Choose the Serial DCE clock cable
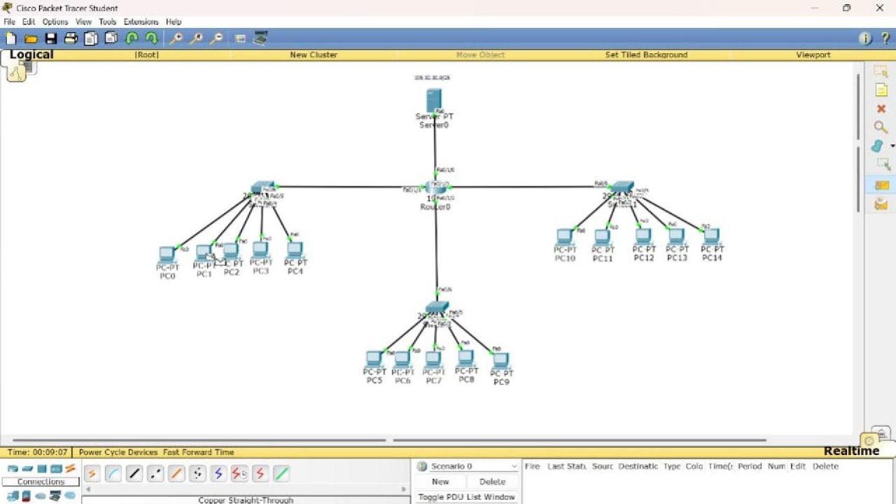896x504 pixels. pos(239,474)
